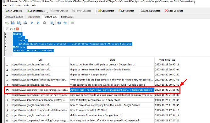Click Save Project button

click(126, 11)
